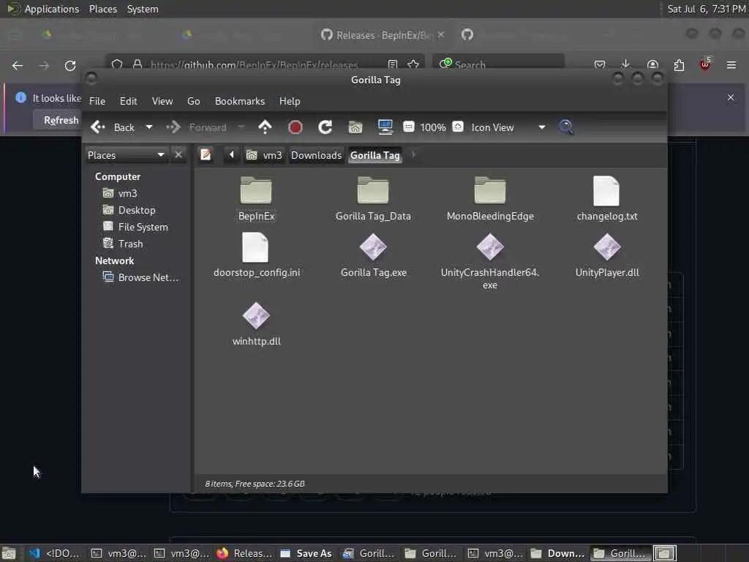This screenshot has height=562, width=749.
Task: Click the browser reload button
Action: (x=70, y=65)
